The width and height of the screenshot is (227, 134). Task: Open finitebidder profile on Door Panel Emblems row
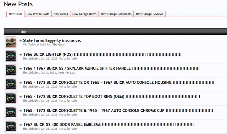click(31, 129)
